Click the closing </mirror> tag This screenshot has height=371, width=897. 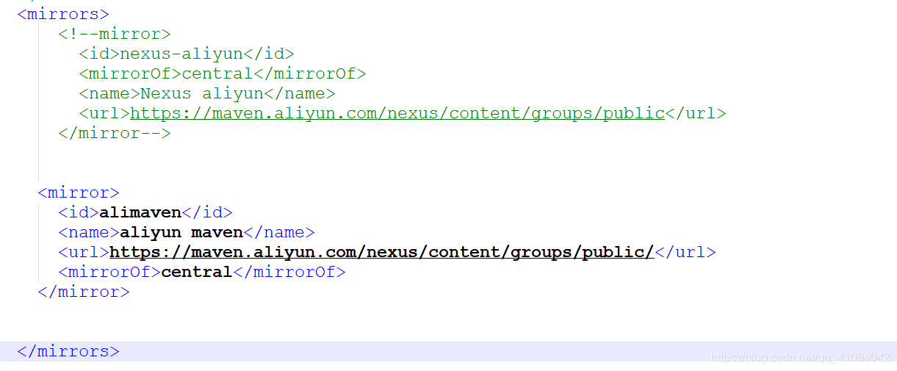[x=84, y=292]
